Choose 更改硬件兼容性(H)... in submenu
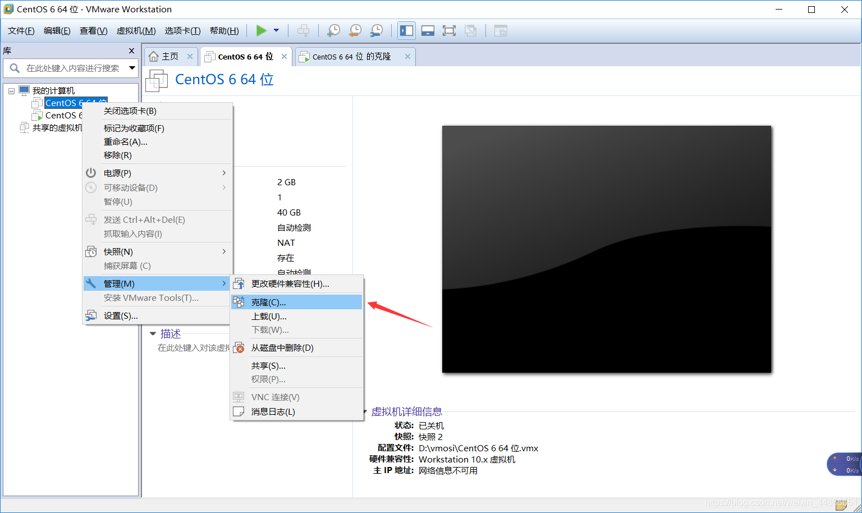Screen dimensions: 862x513 pos(297,283)
